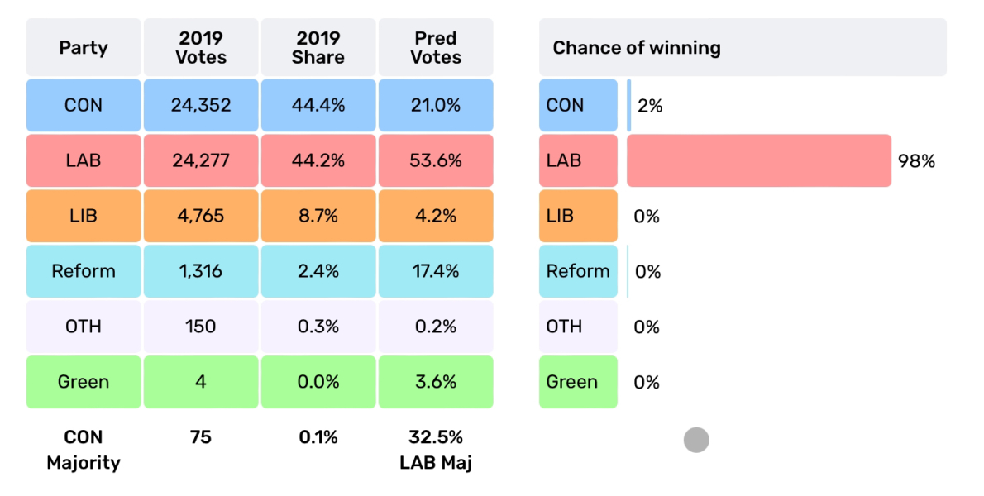Image resolution: width=984 pixels, height=496 pixels.
Task: Select the Reform party row label
Action: [x=84, y=271]
